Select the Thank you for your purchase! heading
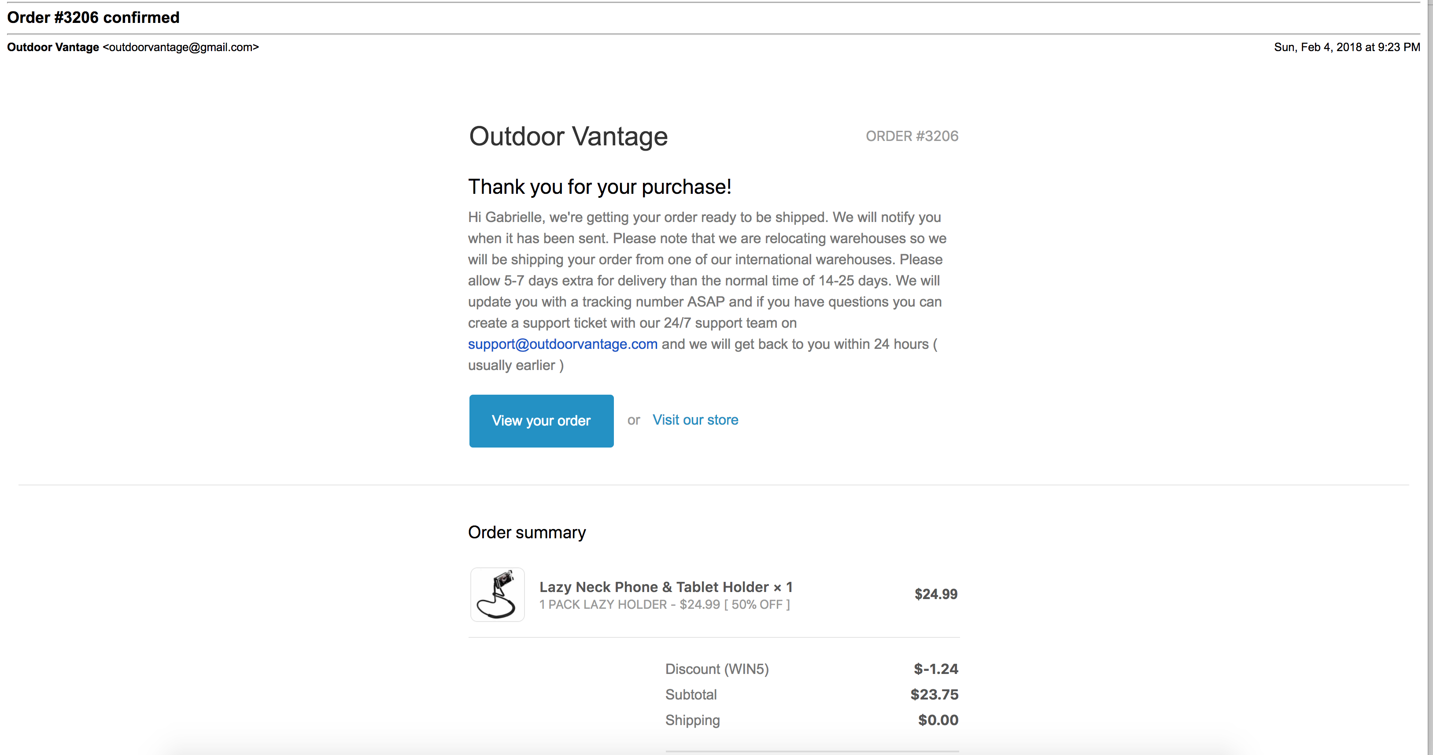1433x755 pixels. pos(600,187)
